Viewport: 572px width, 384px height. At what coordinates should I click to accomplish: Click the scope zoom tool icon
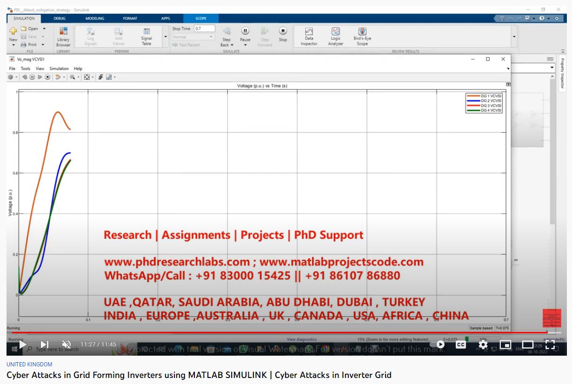point(72,77)
